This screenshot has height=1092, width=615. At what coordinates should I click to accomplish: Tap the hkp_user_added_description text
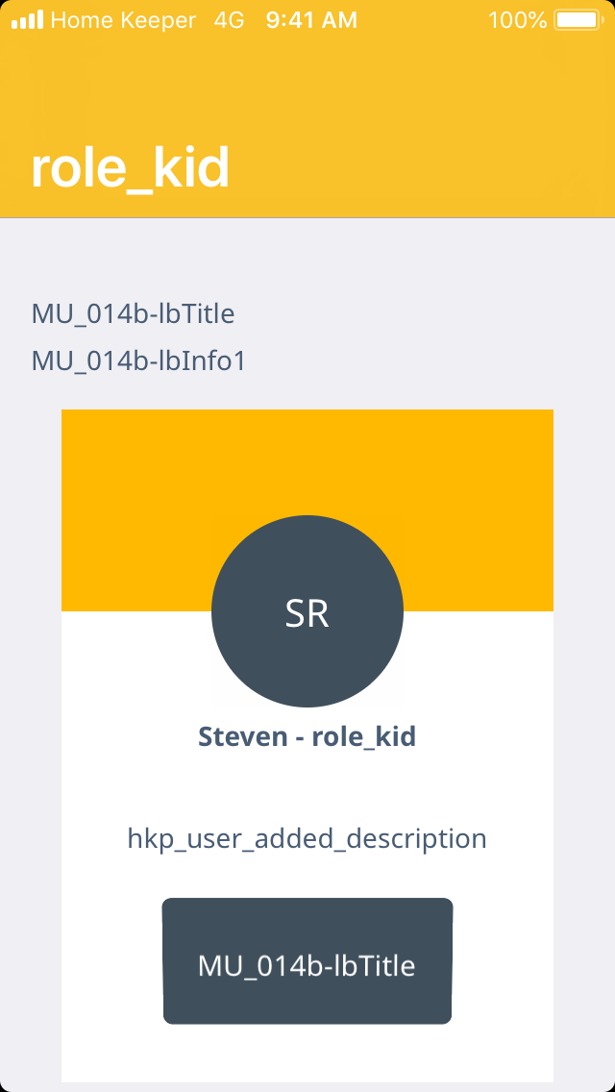307,838
